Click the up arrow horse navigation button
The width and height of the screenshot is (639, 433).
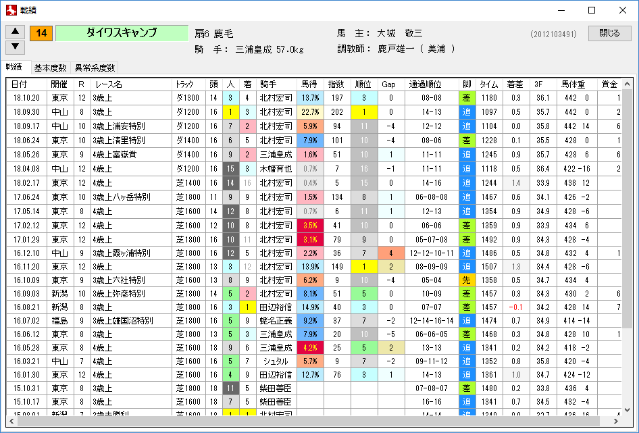(15, 32)
